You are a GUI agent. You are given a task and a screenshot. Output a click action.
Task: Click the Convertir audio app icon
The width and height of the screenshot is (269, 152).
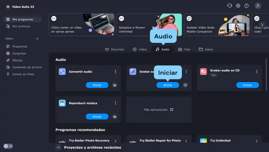click(x=62, y=72)
